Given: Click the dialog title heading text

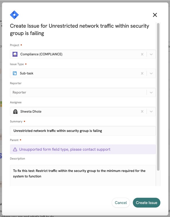Looking at the screenshot, I should [79, 29].
